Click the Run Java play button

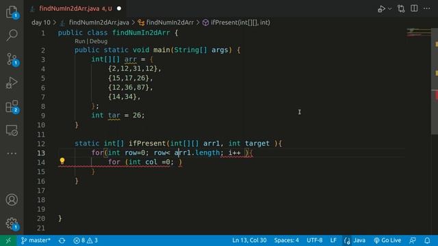click(381, 9)
